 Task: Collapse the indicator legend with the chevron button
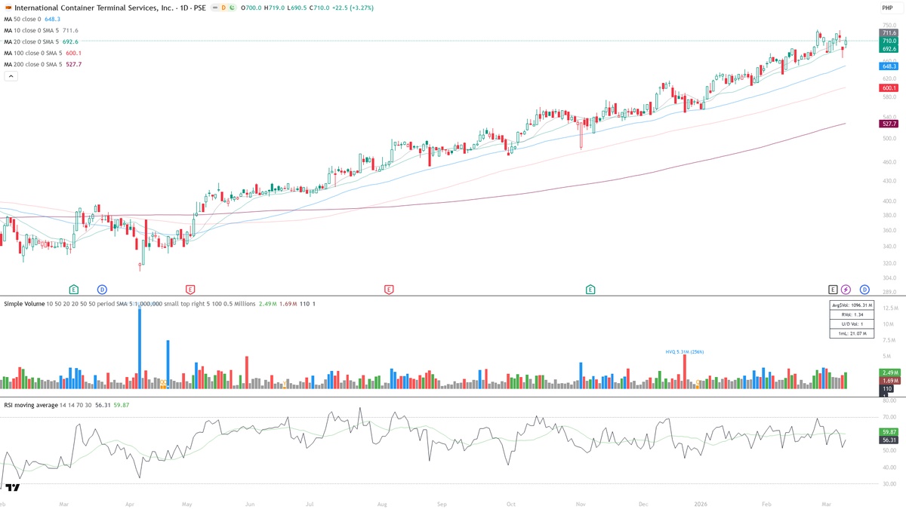(x=11, y=76)
